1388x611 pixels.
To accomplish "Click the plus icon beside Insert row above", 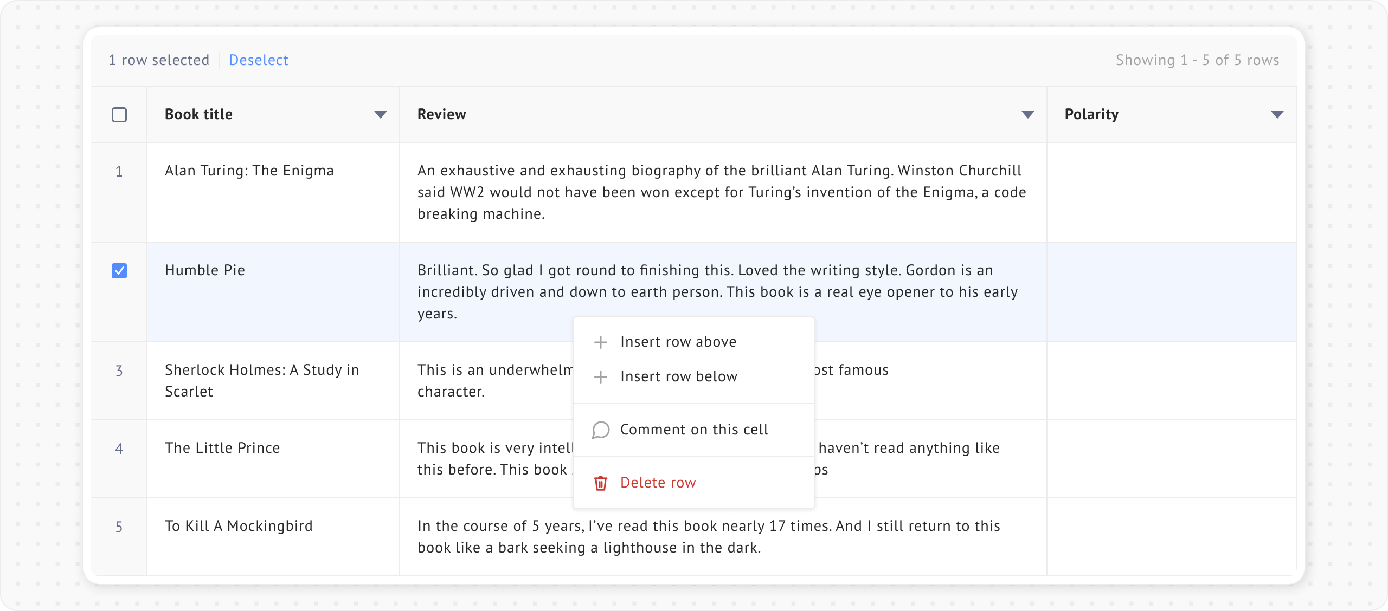I will [600, 342].
